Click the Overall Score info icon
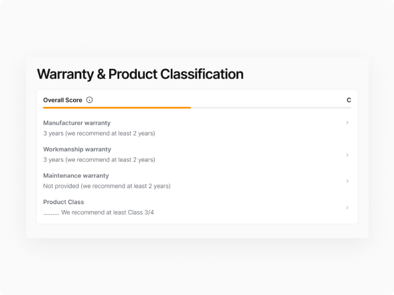This screenshot has width=394, height=295. point(90,100)
